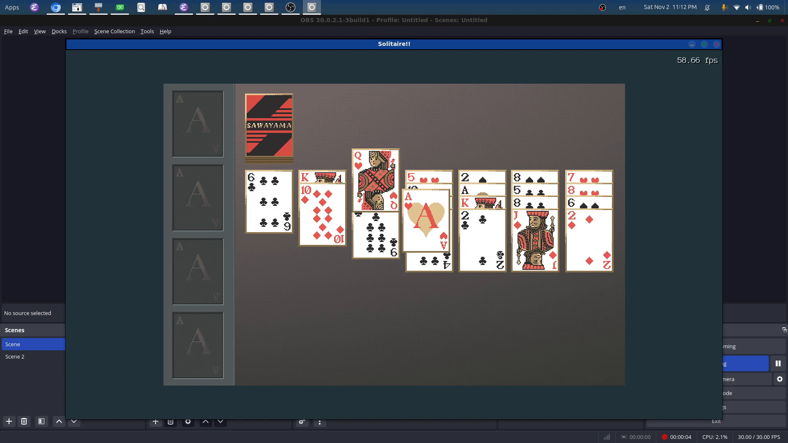Click the volume icon in system tray
This screenshot has width=788, height=443.
[748, 7]
